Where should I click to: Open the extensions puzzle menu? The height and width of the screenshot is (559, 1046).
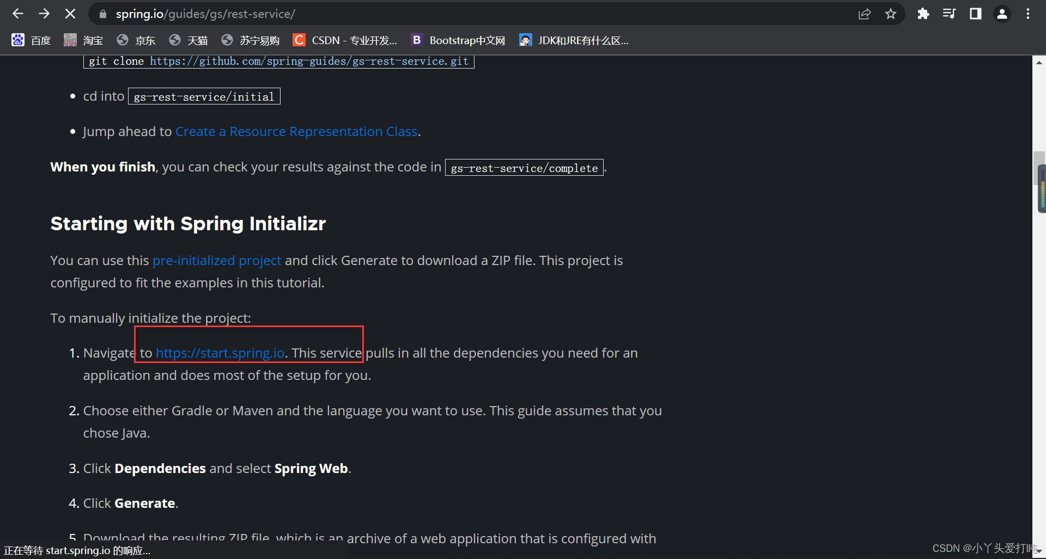[x=923, y=14]
